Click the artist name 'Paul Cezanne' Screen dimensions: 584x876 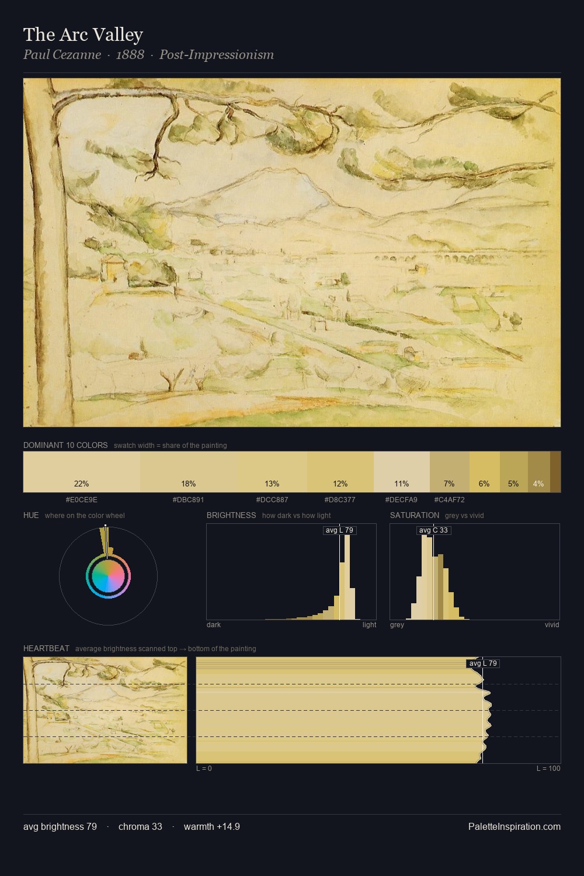pyautogui.click(x=62, y=55)
